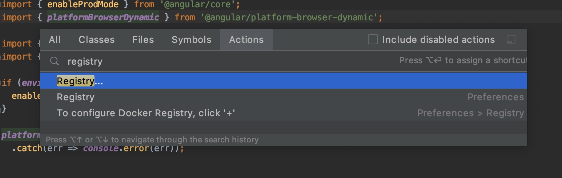Click the 'Press ⌥↵ to assign a shortcut' hint
Screen dimensions: 562x178
pyautogui.click(x=463, y=60)
